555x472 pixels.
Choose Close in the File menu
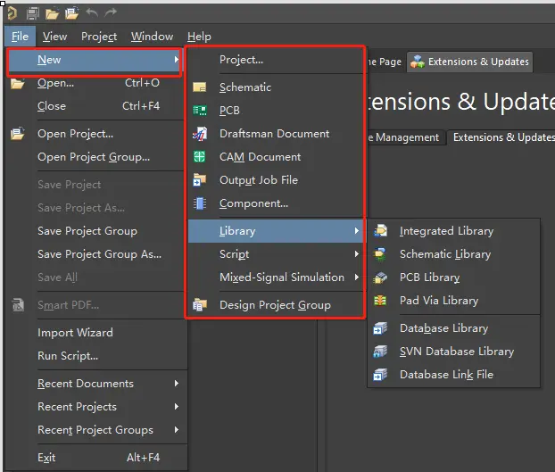[95, 106]
